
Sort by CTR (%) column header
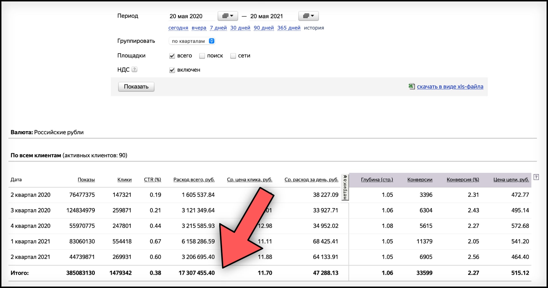pos(152,180)
